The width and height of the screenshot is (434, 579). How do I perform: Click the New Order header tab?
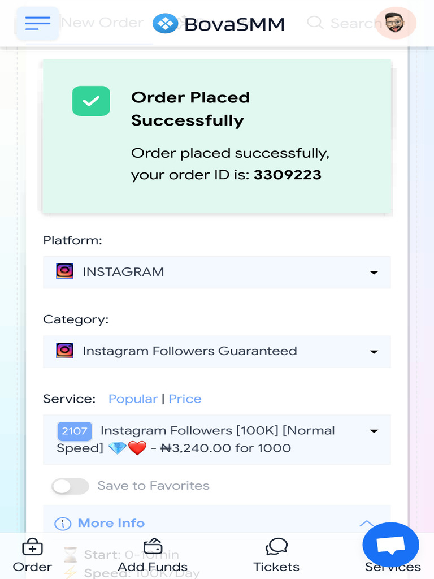[102, 23]
